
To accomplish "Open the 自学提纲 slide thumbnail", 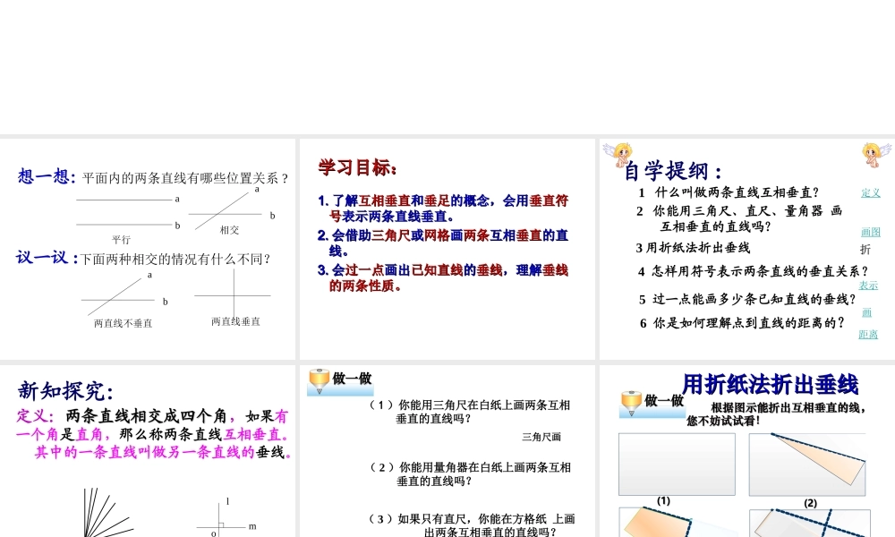I will coord(746,248).
